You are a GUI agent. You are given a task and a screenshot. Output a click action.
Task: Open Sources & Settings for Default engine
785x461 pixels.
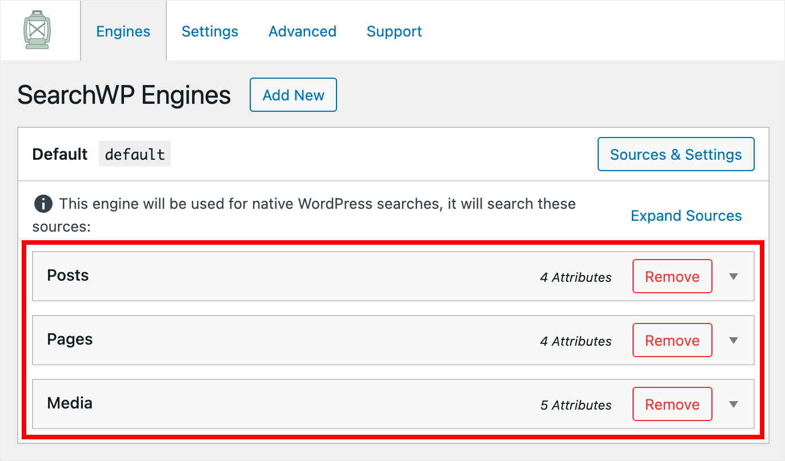point(676,154)
